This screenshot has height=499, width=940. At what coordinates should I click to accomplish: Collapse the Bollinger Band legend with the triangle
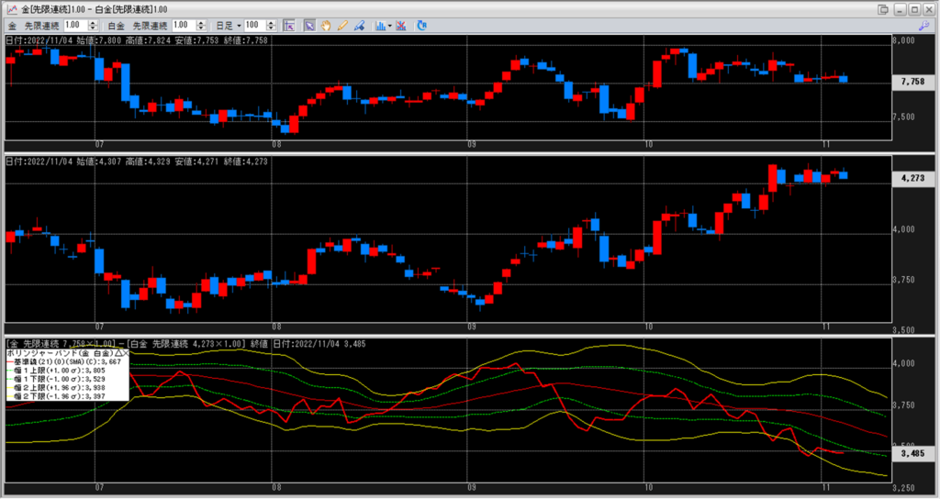[x=118, y=353]
